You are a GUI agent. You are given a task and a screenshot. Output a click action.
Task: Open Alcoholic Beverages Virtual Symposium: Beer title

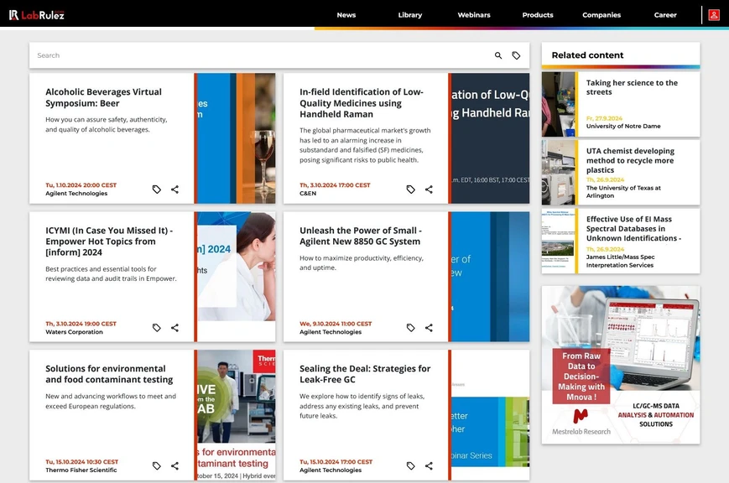[x=104, y=97]
